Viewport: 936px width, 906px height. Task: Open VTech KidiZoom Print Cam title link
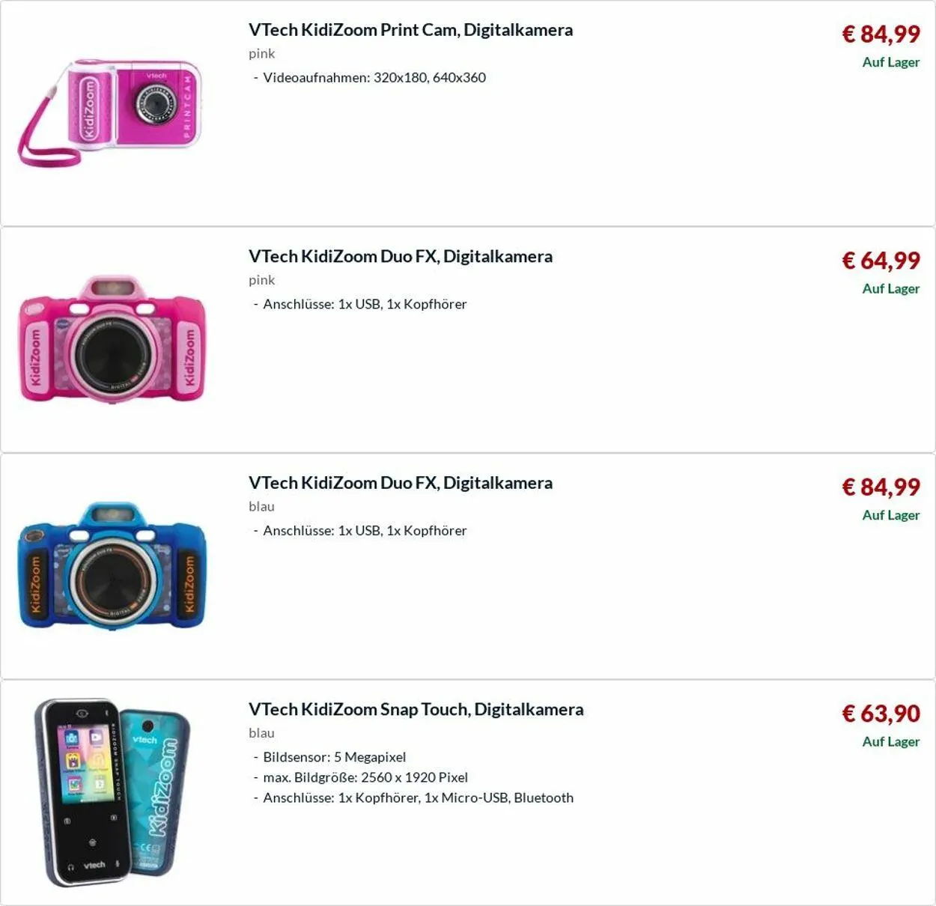click(410, 30)
